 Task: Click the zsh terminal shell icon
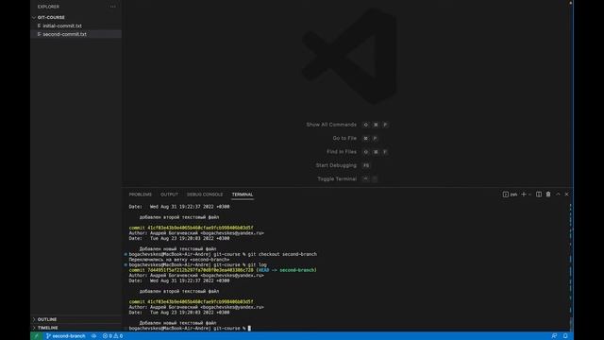coord(506,195)
